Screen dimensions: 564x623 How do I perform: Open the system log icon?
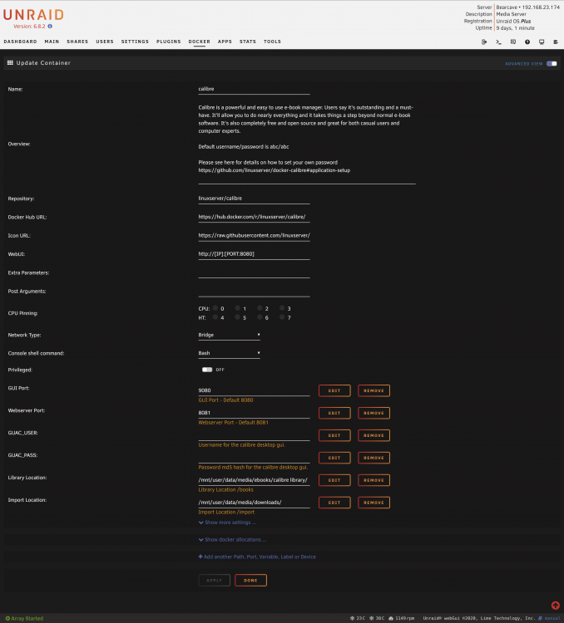(x=556, y=42)
